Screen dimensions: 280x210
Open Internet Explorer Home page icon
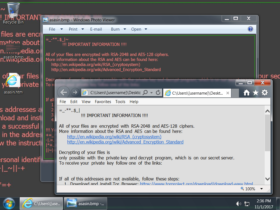247,92
